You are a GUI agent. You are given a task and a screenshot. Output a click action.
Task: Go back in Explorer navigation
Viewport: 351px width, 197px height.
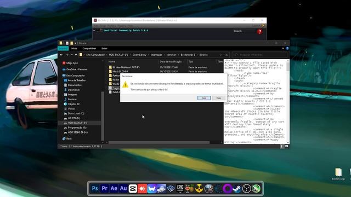61,55
